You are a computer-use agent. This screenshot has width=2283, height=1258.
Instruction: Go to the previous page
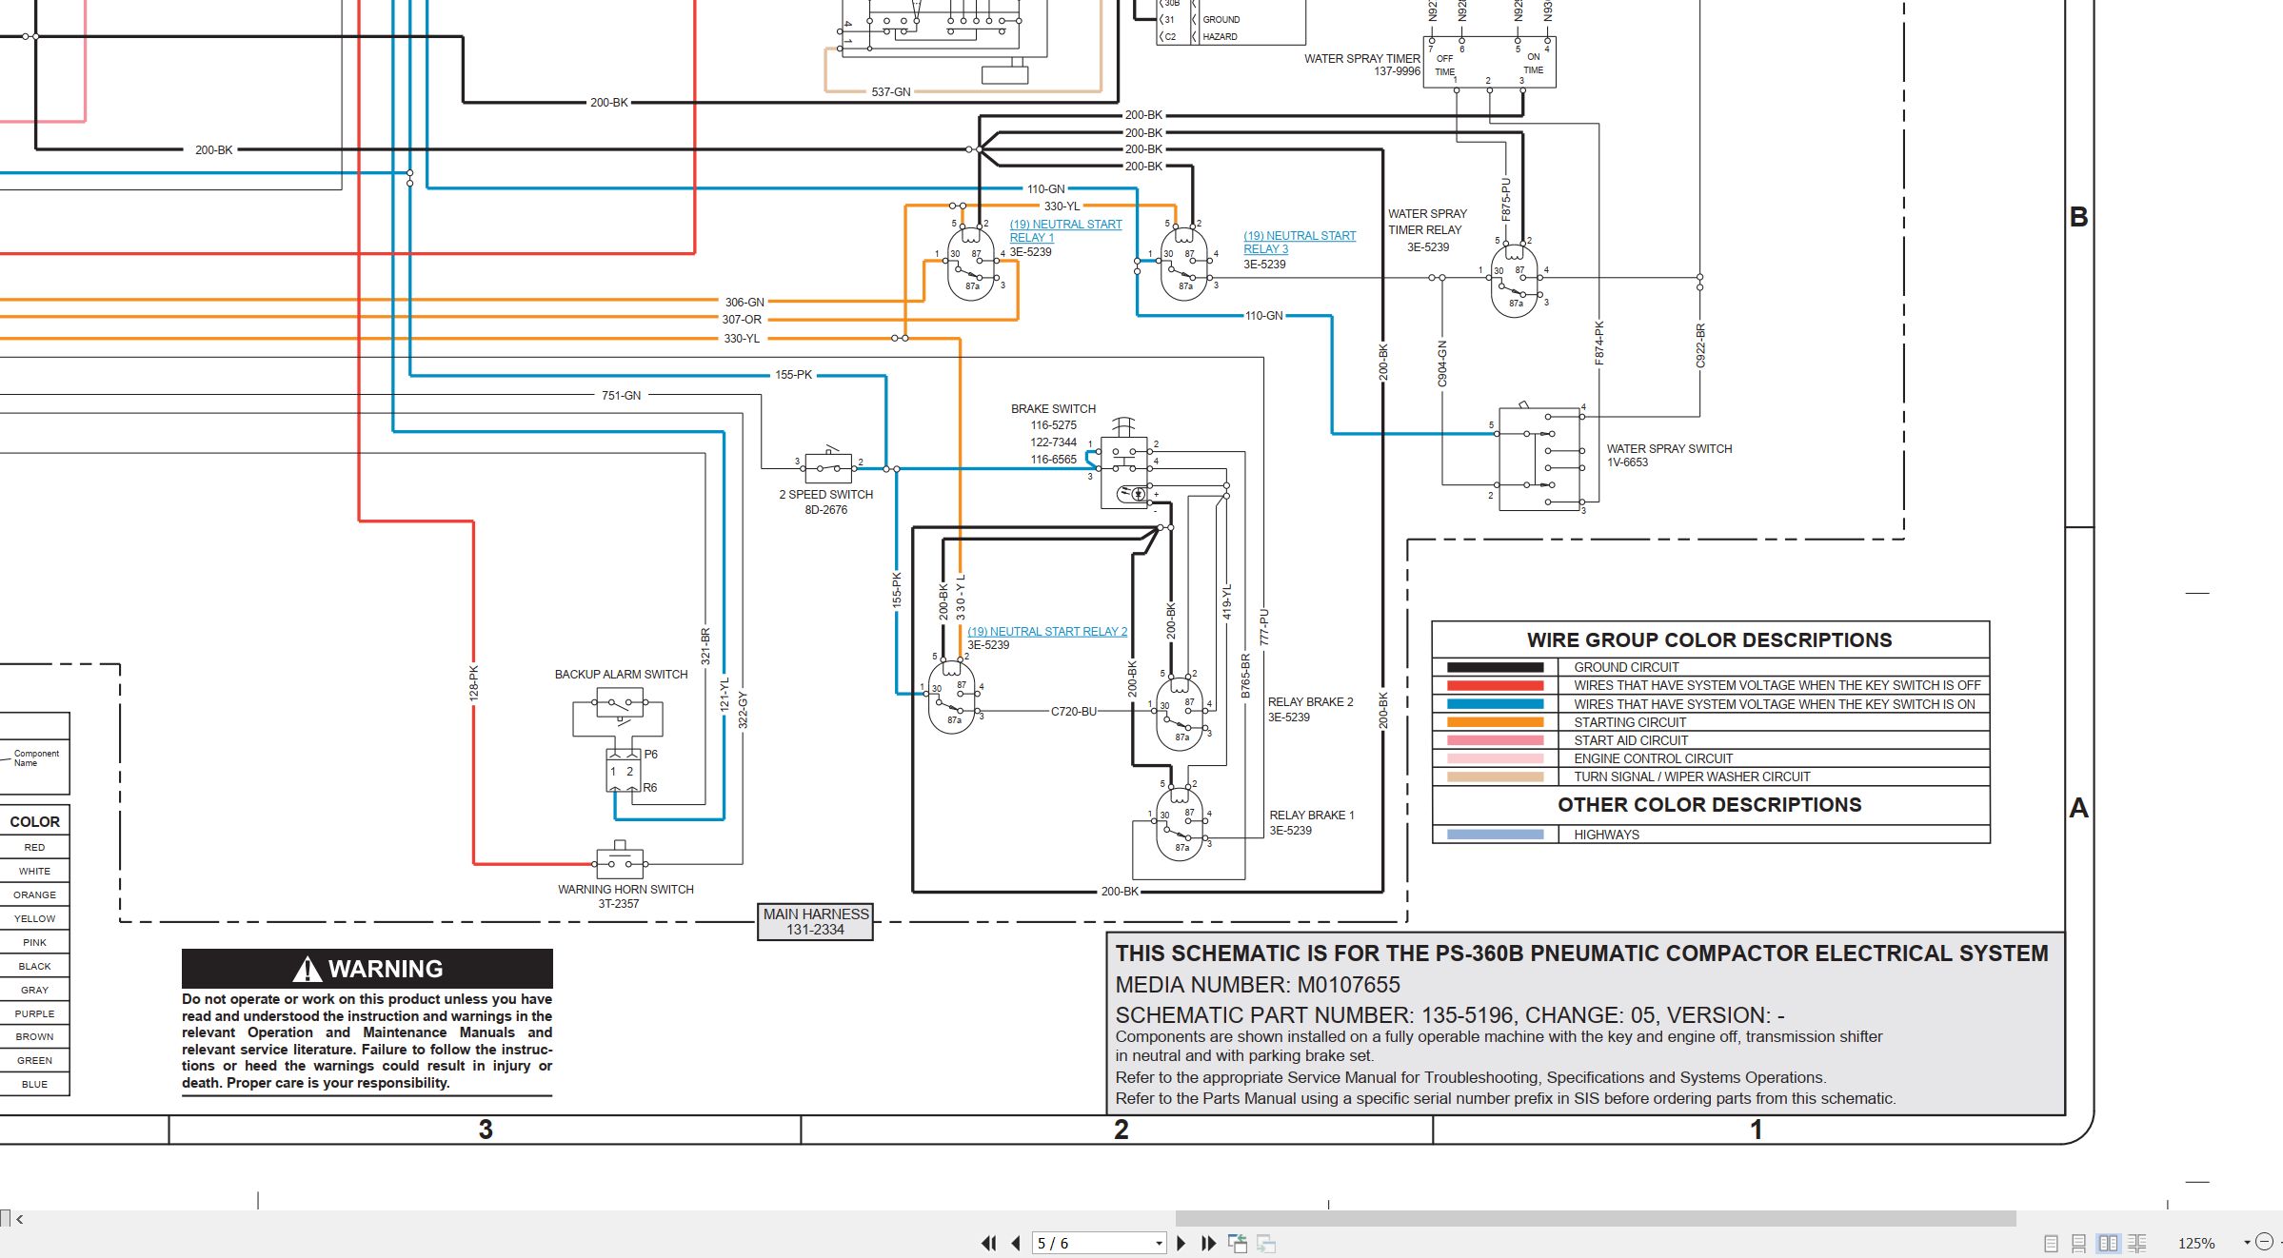point(1016,1243)
